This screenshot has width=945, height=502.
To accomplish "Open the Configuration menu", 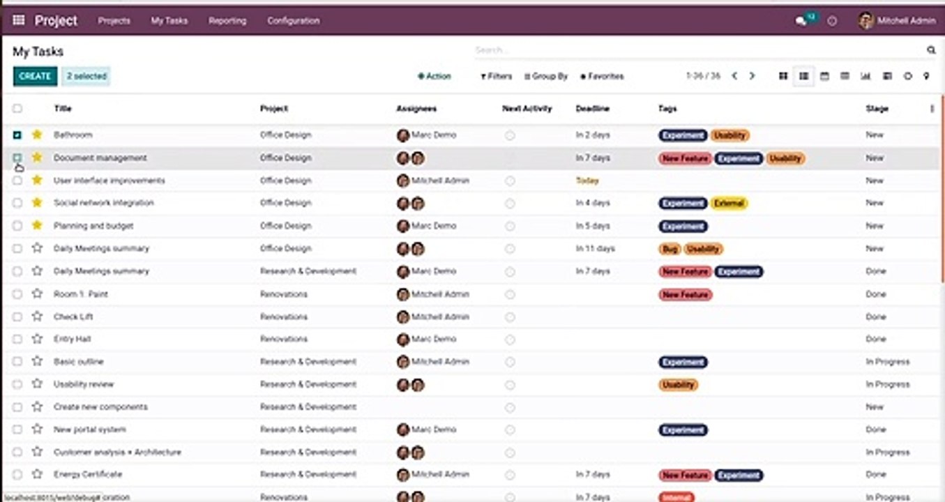I will [293, 21].
